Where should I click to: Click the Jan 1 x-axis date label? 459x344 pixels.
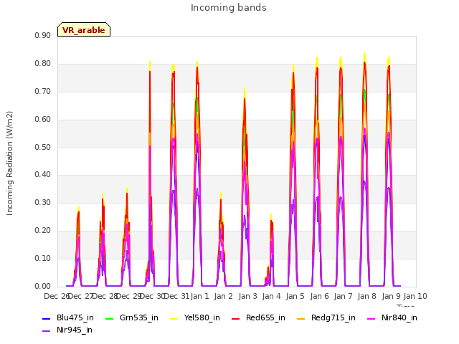pos(200,296)
